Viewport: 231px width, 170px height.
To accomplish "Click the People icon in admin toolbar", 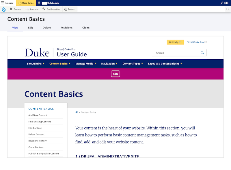I will click(65, 9).
